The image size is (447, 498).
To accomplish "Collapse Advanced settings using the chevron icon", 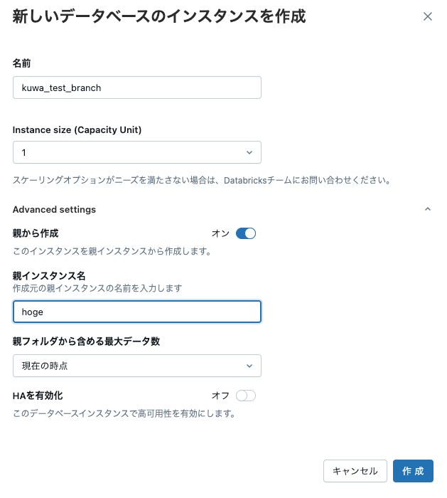I will pyautogui.click(x=427, y=209).
